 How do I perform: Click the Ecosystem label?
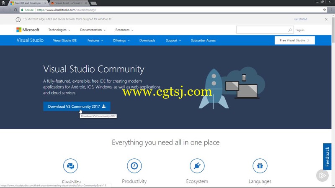pyautogui.click(x=197, y=181)
